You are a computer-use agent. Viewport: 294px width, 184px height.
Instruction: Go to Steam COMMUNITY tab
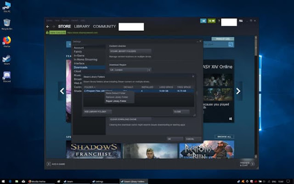coord(104,27)
